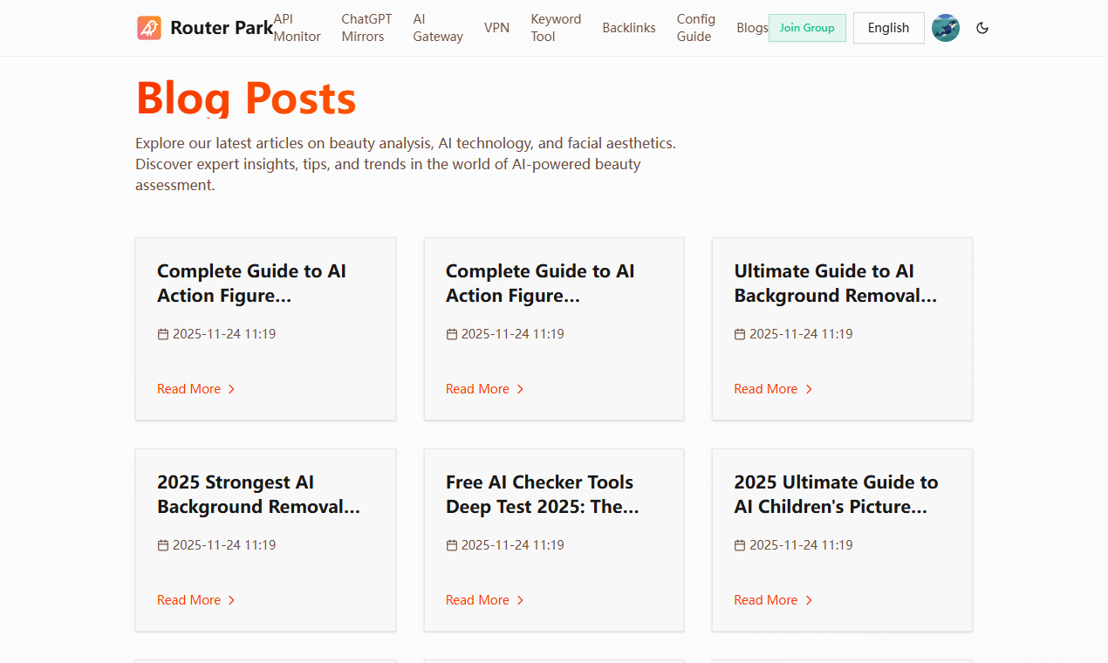The width and height of the screenshot is (1108, 663).
Task: Open the English language selector
Action: tap(888, 28)
